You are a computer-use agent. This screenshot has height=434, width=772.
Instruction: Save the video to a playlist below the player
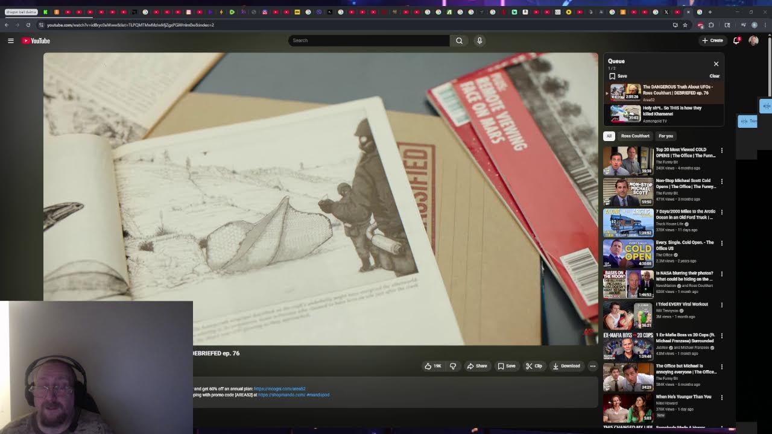click(507, 366)
